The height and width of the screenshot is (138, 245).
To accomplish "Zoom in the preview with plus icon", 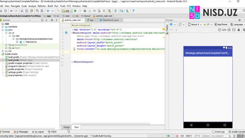I will [x=229, y=30].
